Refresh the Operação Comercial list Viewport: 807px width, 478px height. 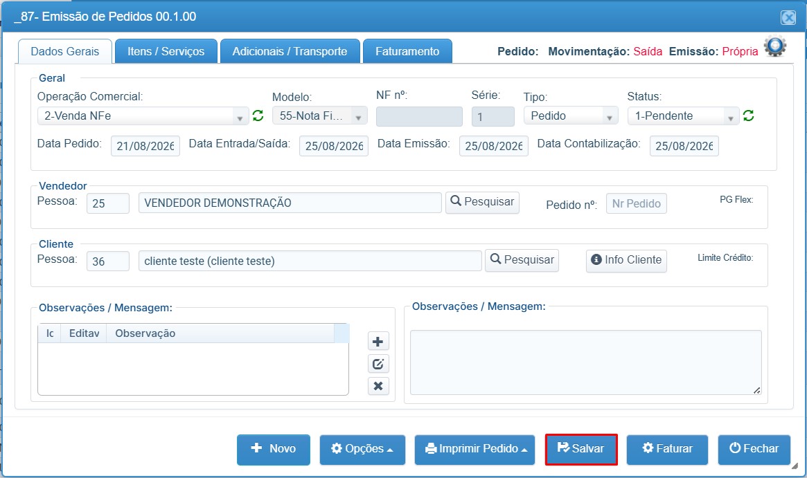(x=258, y=116)
